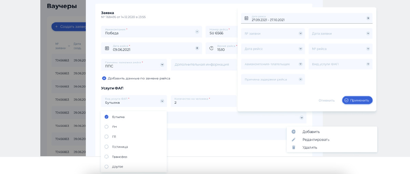Click the Время рейса 15:10 field
410x174 pixels.
point(221,48)
